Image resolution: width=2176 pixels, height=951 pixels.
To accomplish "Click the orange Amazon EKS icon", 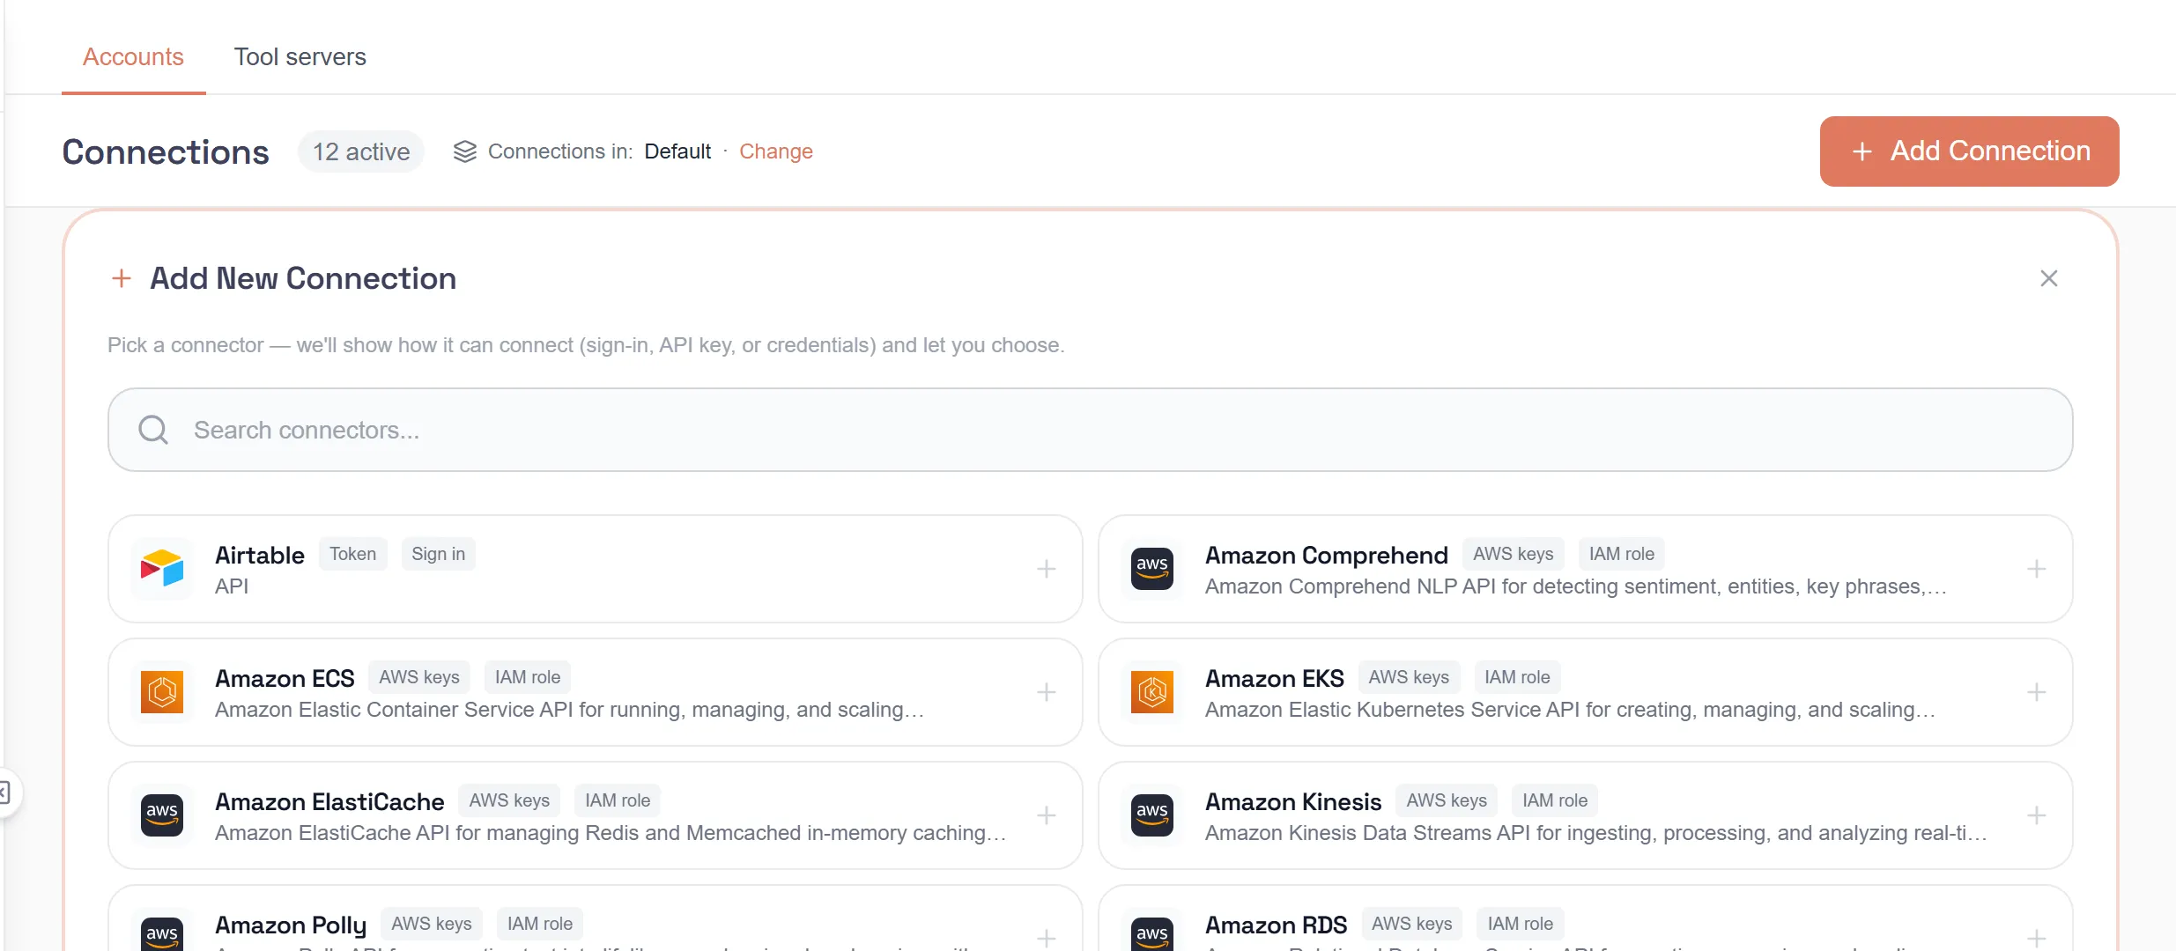I will pos(1152,692).
